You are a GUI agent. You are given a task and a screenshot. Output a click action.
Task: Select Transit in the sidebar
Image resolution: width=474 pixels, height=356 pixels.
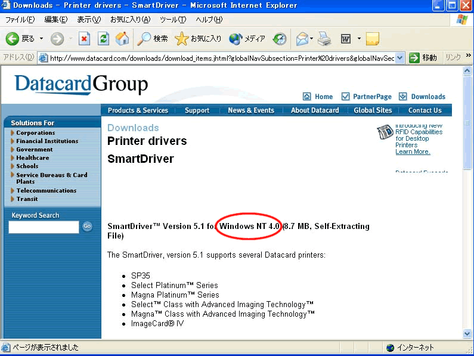pyautogui.click(x=27, y=199)
